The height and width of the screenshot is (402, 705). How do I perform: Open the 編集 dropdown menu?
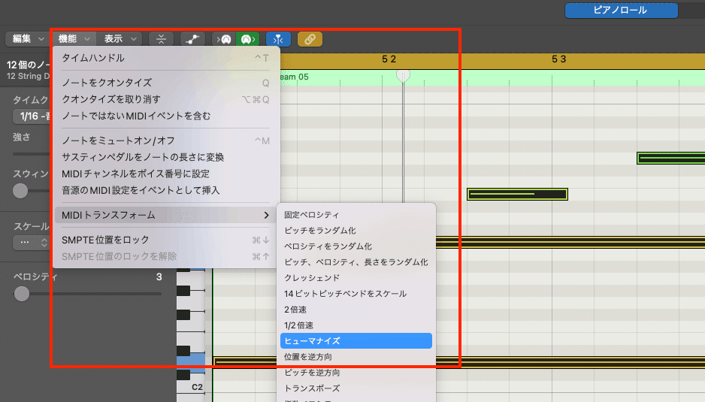pos(27,39)
